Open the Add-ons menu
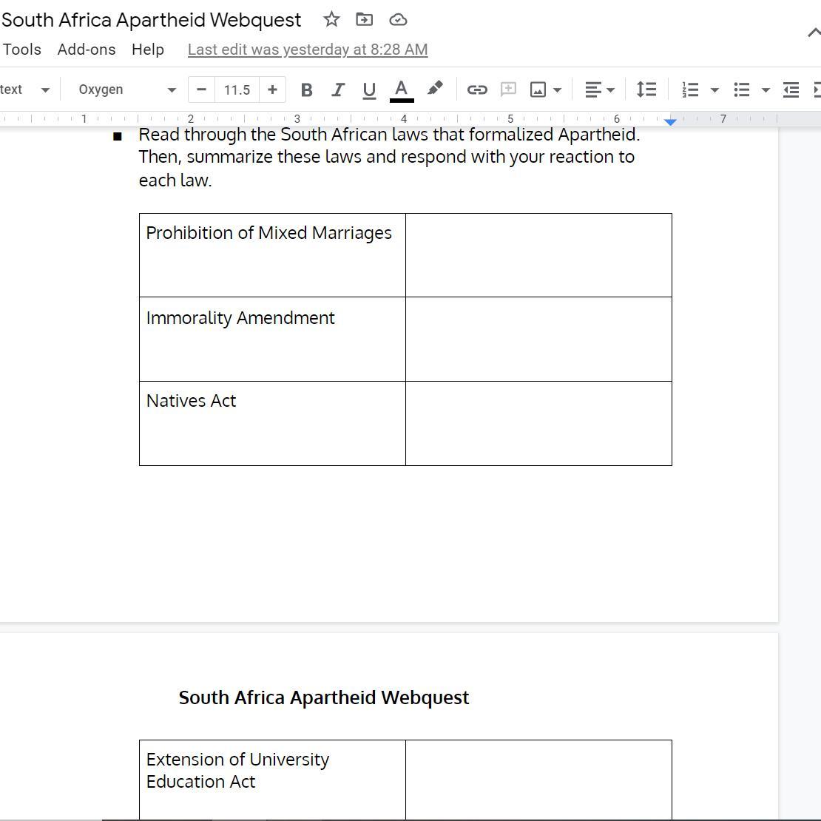 (x=87, y=50)
